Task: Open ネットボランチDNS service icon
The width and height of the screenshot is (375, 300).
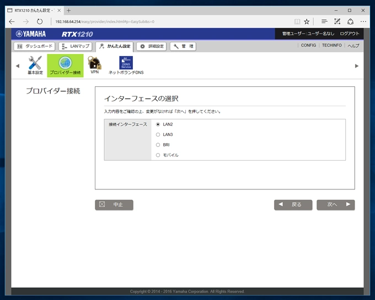Action: [126, 66]
